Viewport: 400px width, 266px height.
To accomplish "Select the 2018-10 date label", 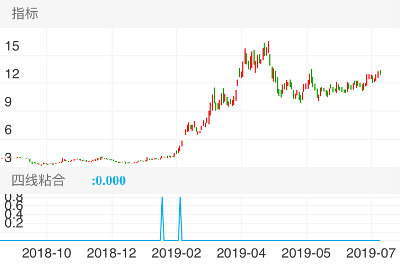I will tap(47, 253).
